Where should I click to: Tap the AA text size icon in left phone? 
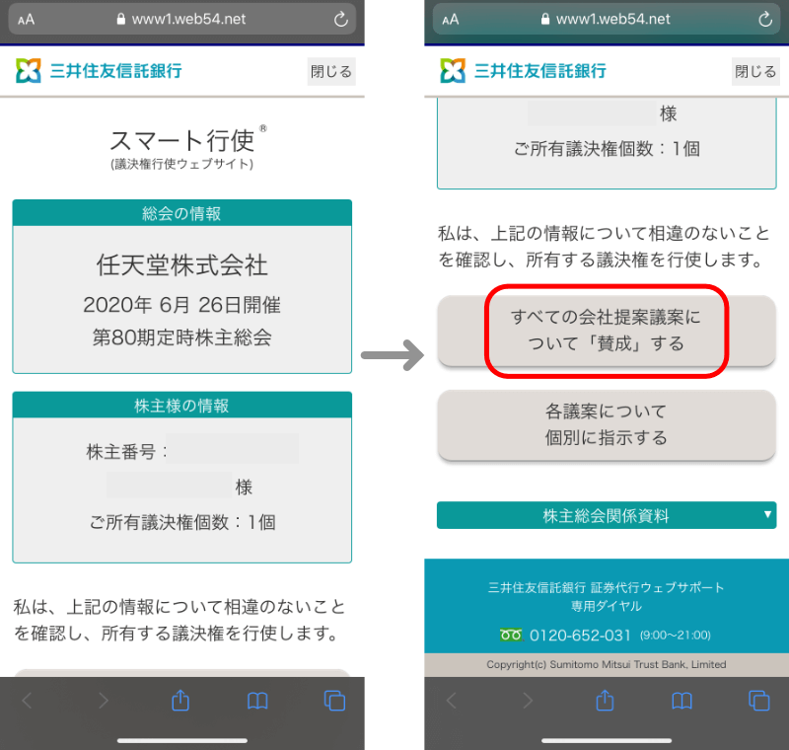pyautogui.click(x=27, y=20)
